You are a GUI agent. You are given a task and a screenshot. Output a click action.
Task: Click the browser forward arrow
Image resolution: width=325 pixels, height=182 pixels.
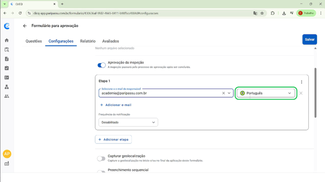click(x=13, y=13)
